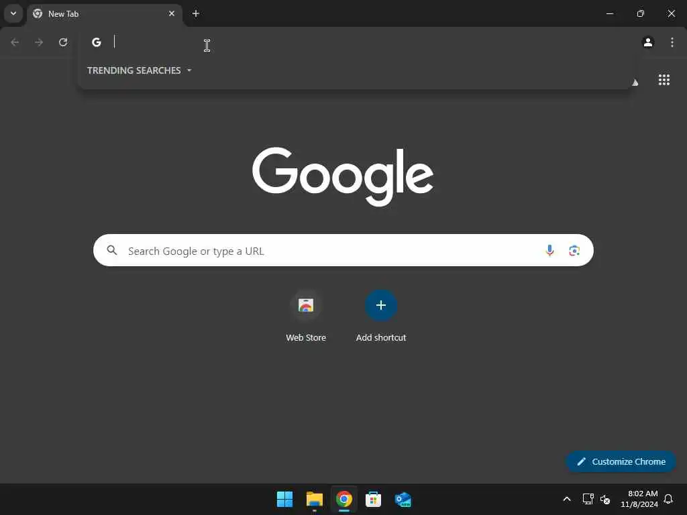The width and height of the screenshot is (687, 515).
Task: Open the tab search dropdown arrow
Action: (x=13, y=13)
